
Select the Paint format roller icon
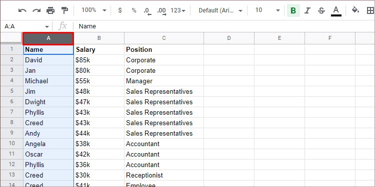64,10
